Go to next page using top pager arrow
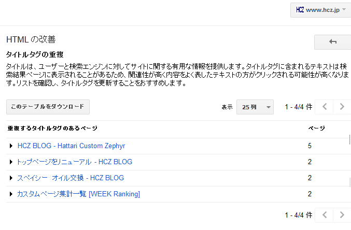Screen dimensions: 351x230 [342, 107]
